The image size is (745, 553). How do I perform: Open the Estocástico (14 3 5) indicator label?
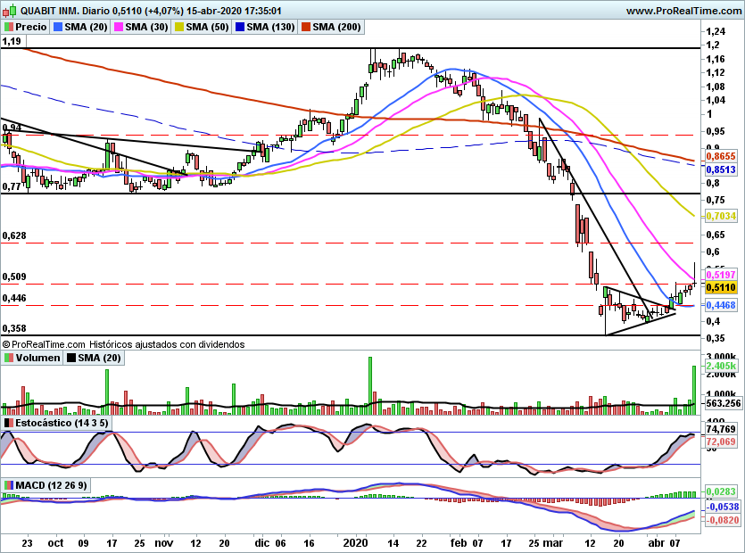tap(62, 423)
